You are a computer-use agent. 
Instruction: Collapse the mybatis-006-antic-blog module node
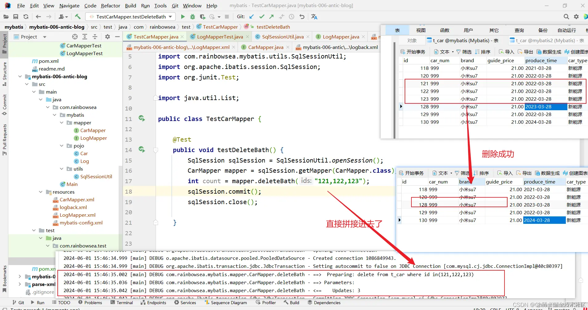20,76
